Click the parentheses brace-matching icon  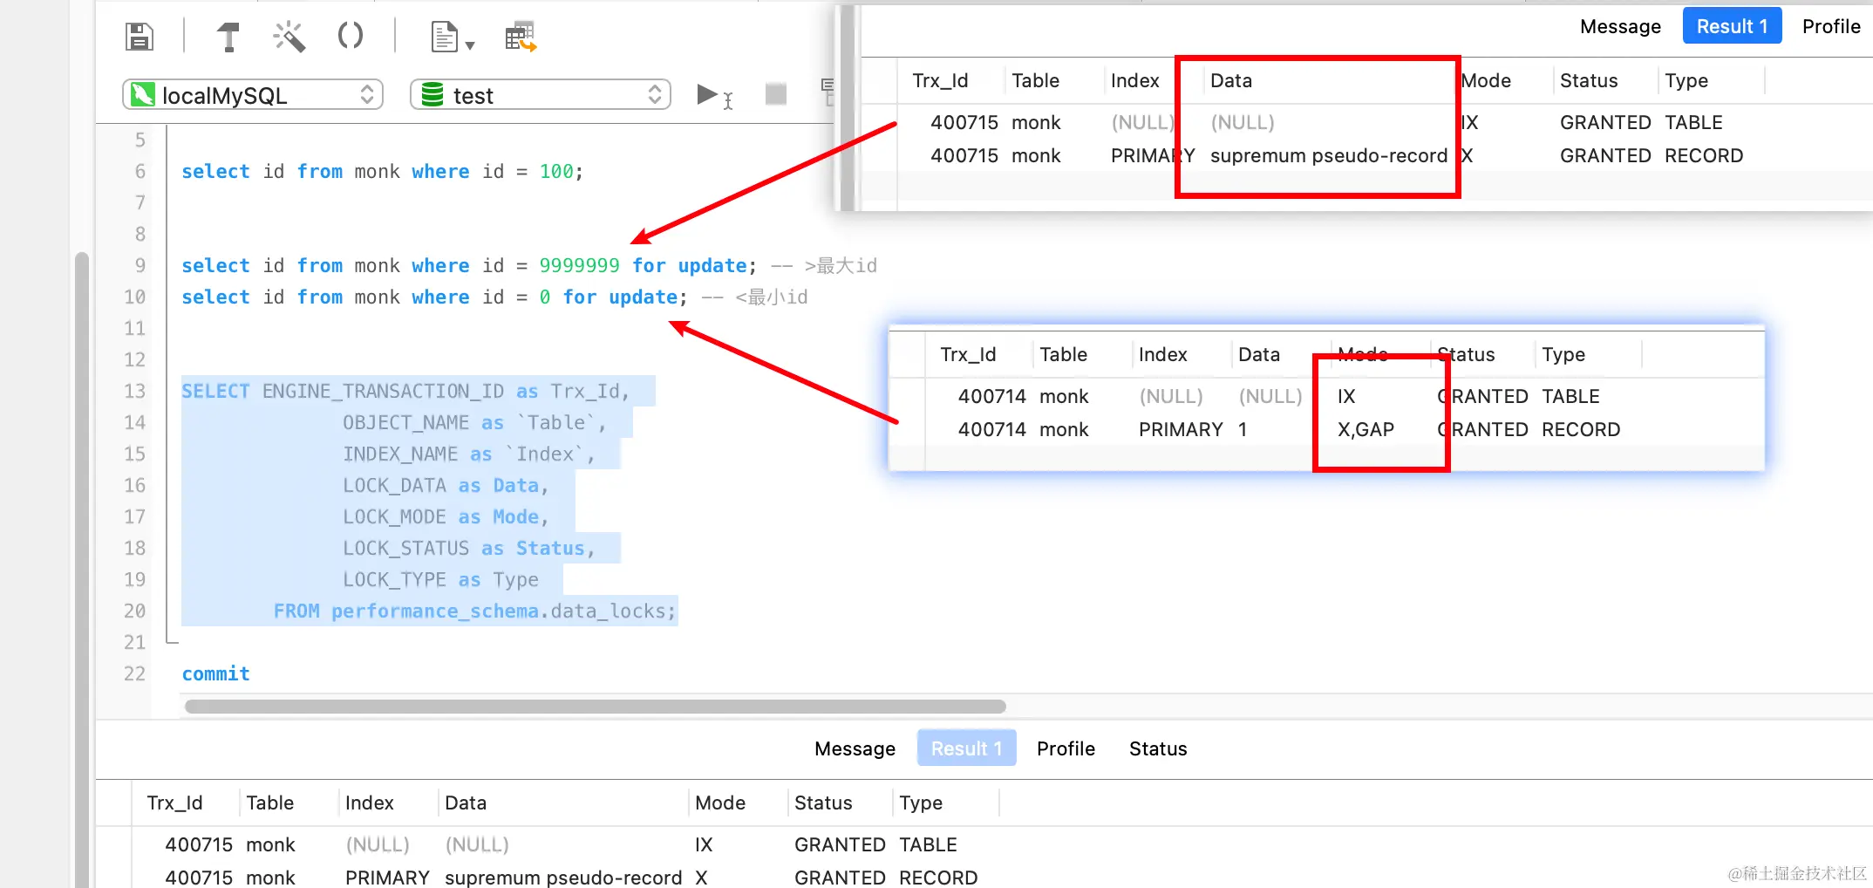pos(350,36)
